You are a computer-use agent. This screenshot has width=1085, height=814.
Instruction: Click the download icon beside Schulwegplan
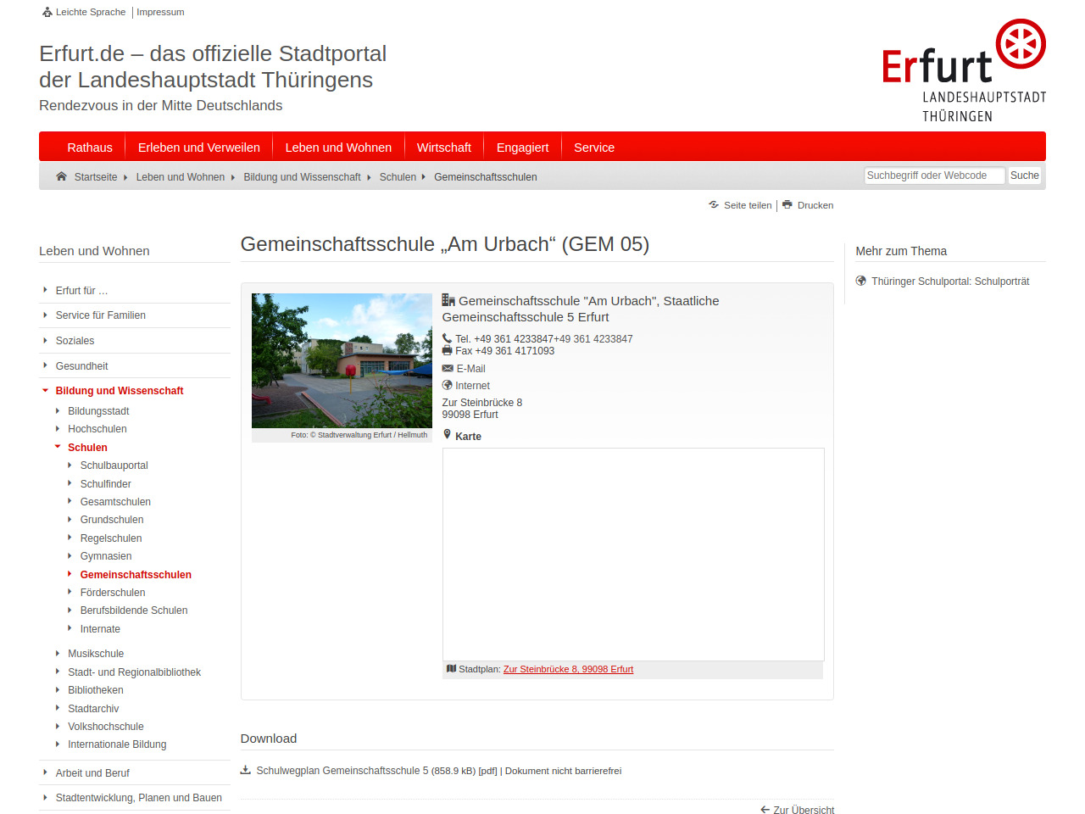(246, 771)
